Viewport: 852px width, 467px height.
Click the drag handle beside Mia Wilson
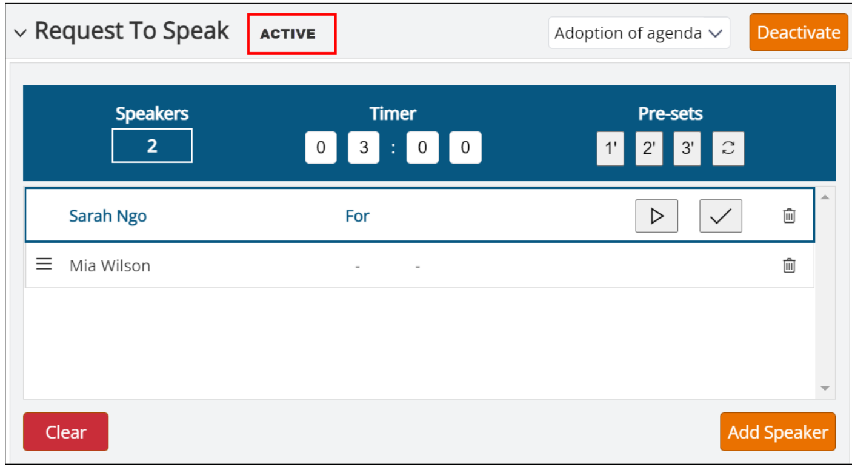point(44,264)
